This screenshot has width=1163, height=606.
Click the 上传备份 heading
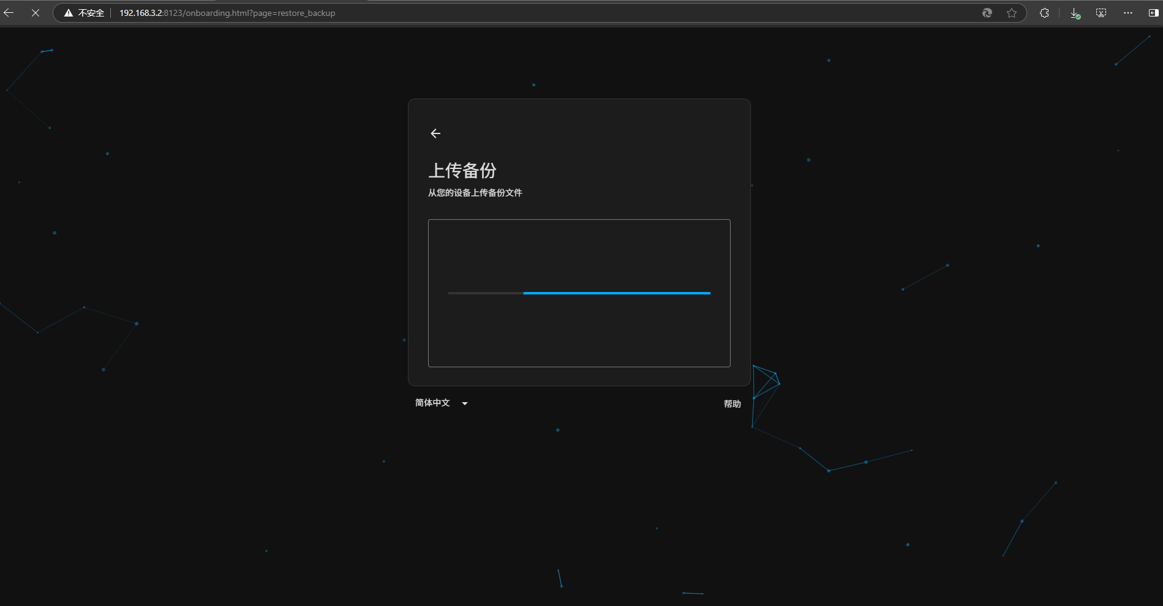click(x=462, y=170)
